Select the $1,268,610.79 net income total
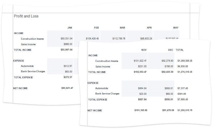The width and height of the screenshot is (213, 129). (x=185, y=110)
